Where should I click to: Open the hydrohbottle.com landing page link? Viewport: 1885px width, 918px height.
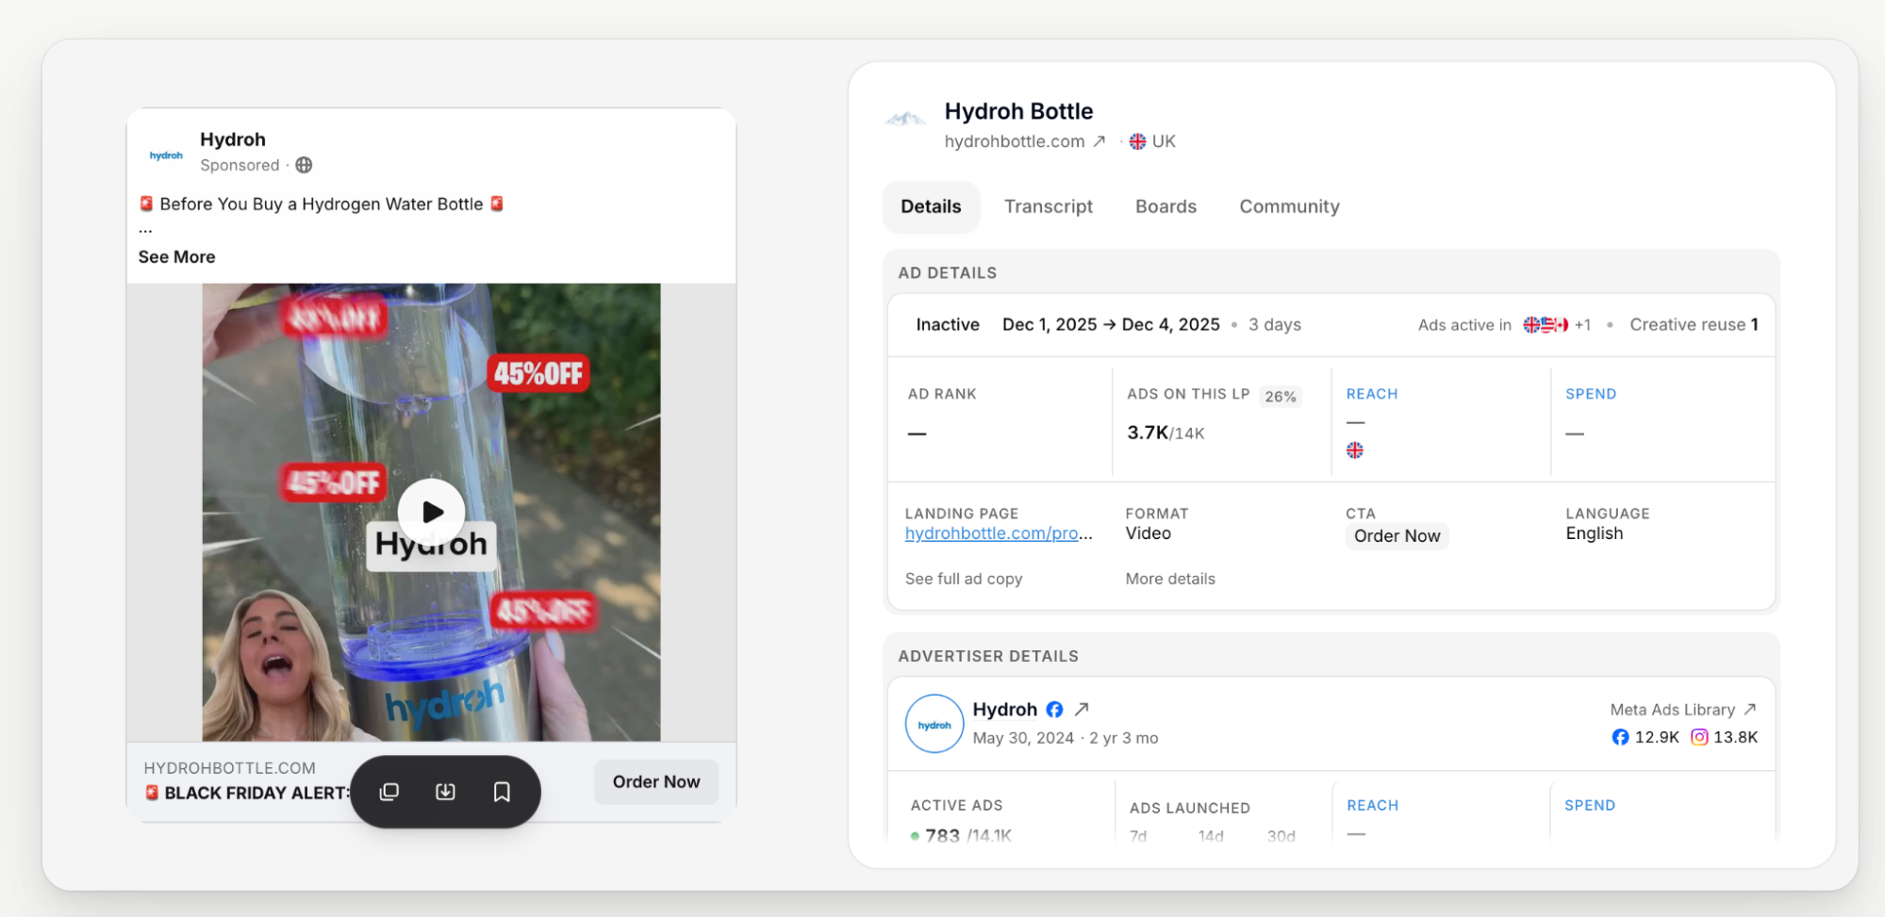pos(999,533)
